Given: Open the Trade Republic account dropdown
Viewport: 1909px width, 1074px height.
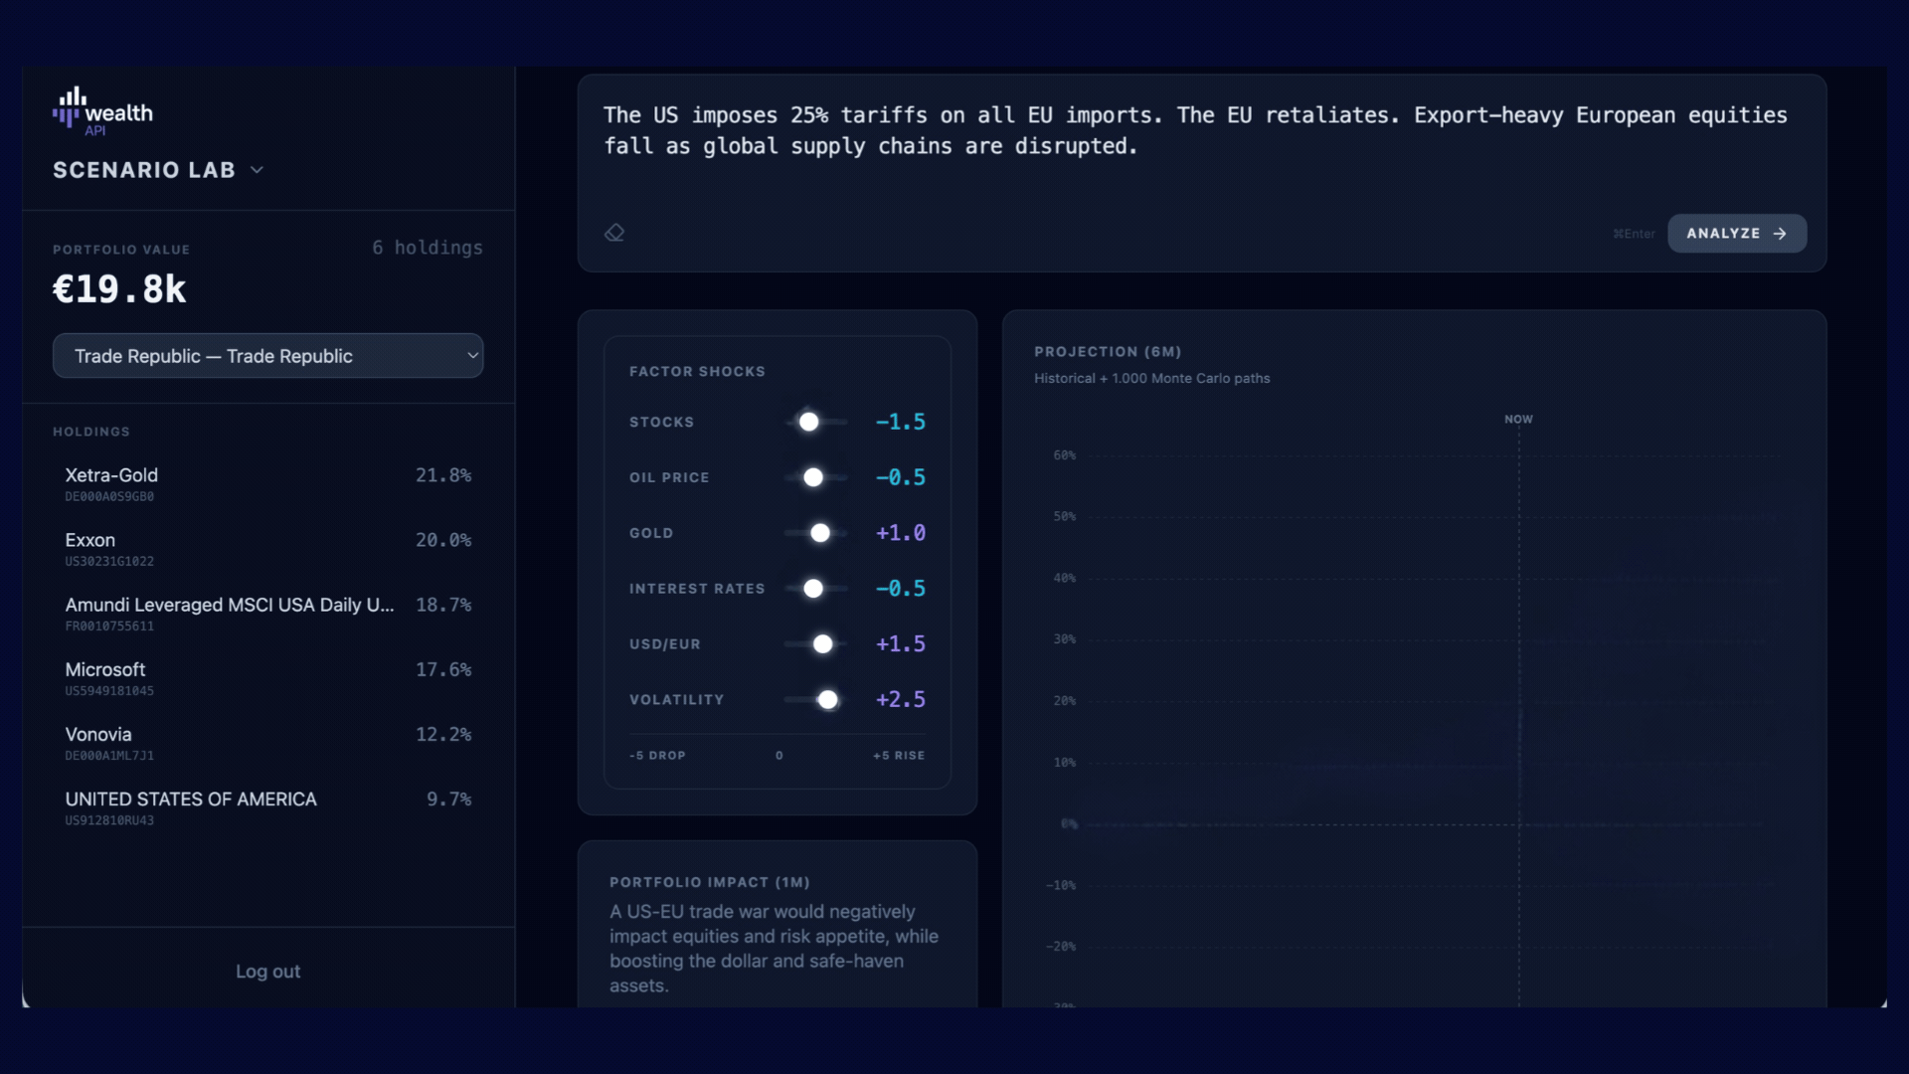Looking at the screenshot, I should [x=267, y=356].
